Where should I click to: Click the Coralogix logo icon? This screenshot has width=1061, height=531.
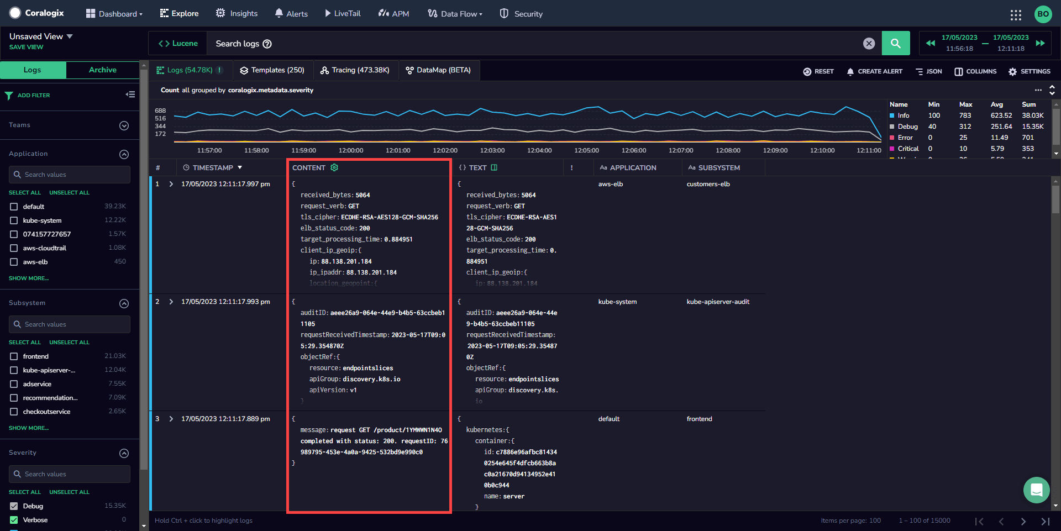pos(15,13)
